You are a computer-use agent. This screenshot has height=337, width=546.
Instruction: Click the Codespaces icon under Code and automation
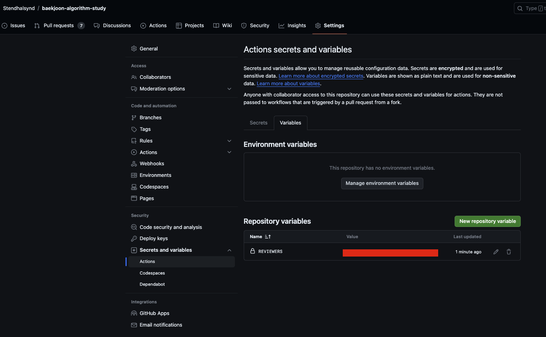[134, 187]
